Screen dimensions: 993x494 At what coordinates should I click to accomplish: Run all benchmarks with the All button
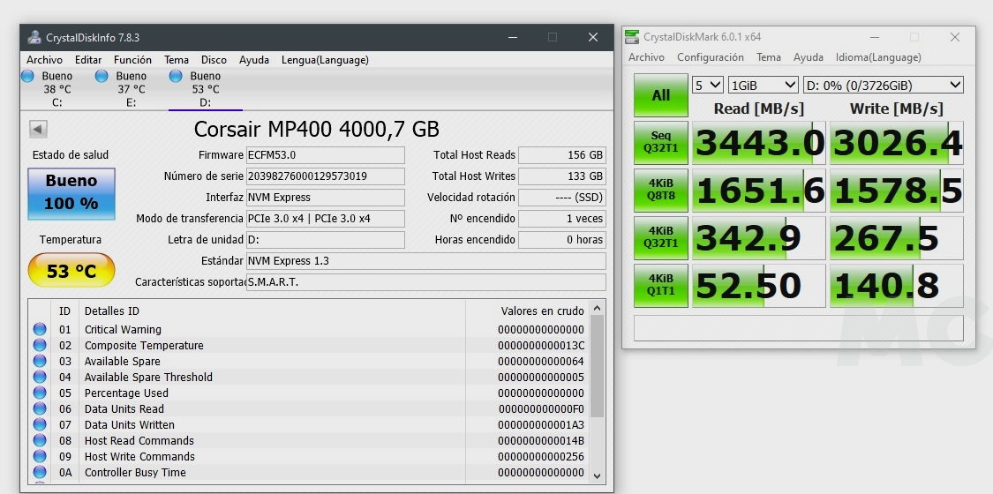pyautogui.click(x=660, y=95)
